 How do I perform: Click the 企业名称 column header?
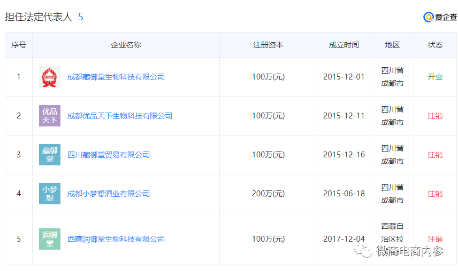coord(126,45)
